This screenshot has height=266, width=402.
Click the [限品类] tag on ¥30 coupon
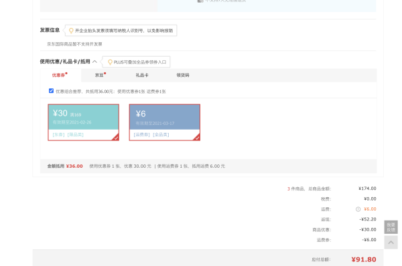[x=75, y=134]
